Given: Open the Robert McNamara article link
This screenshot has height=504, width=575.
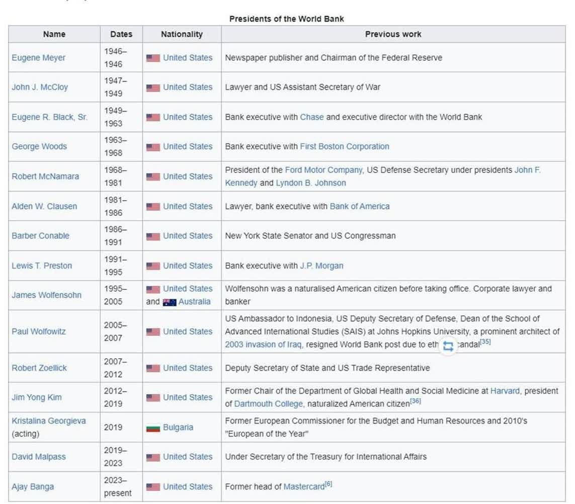Looking at the screenshot, I should pos(45,177).
